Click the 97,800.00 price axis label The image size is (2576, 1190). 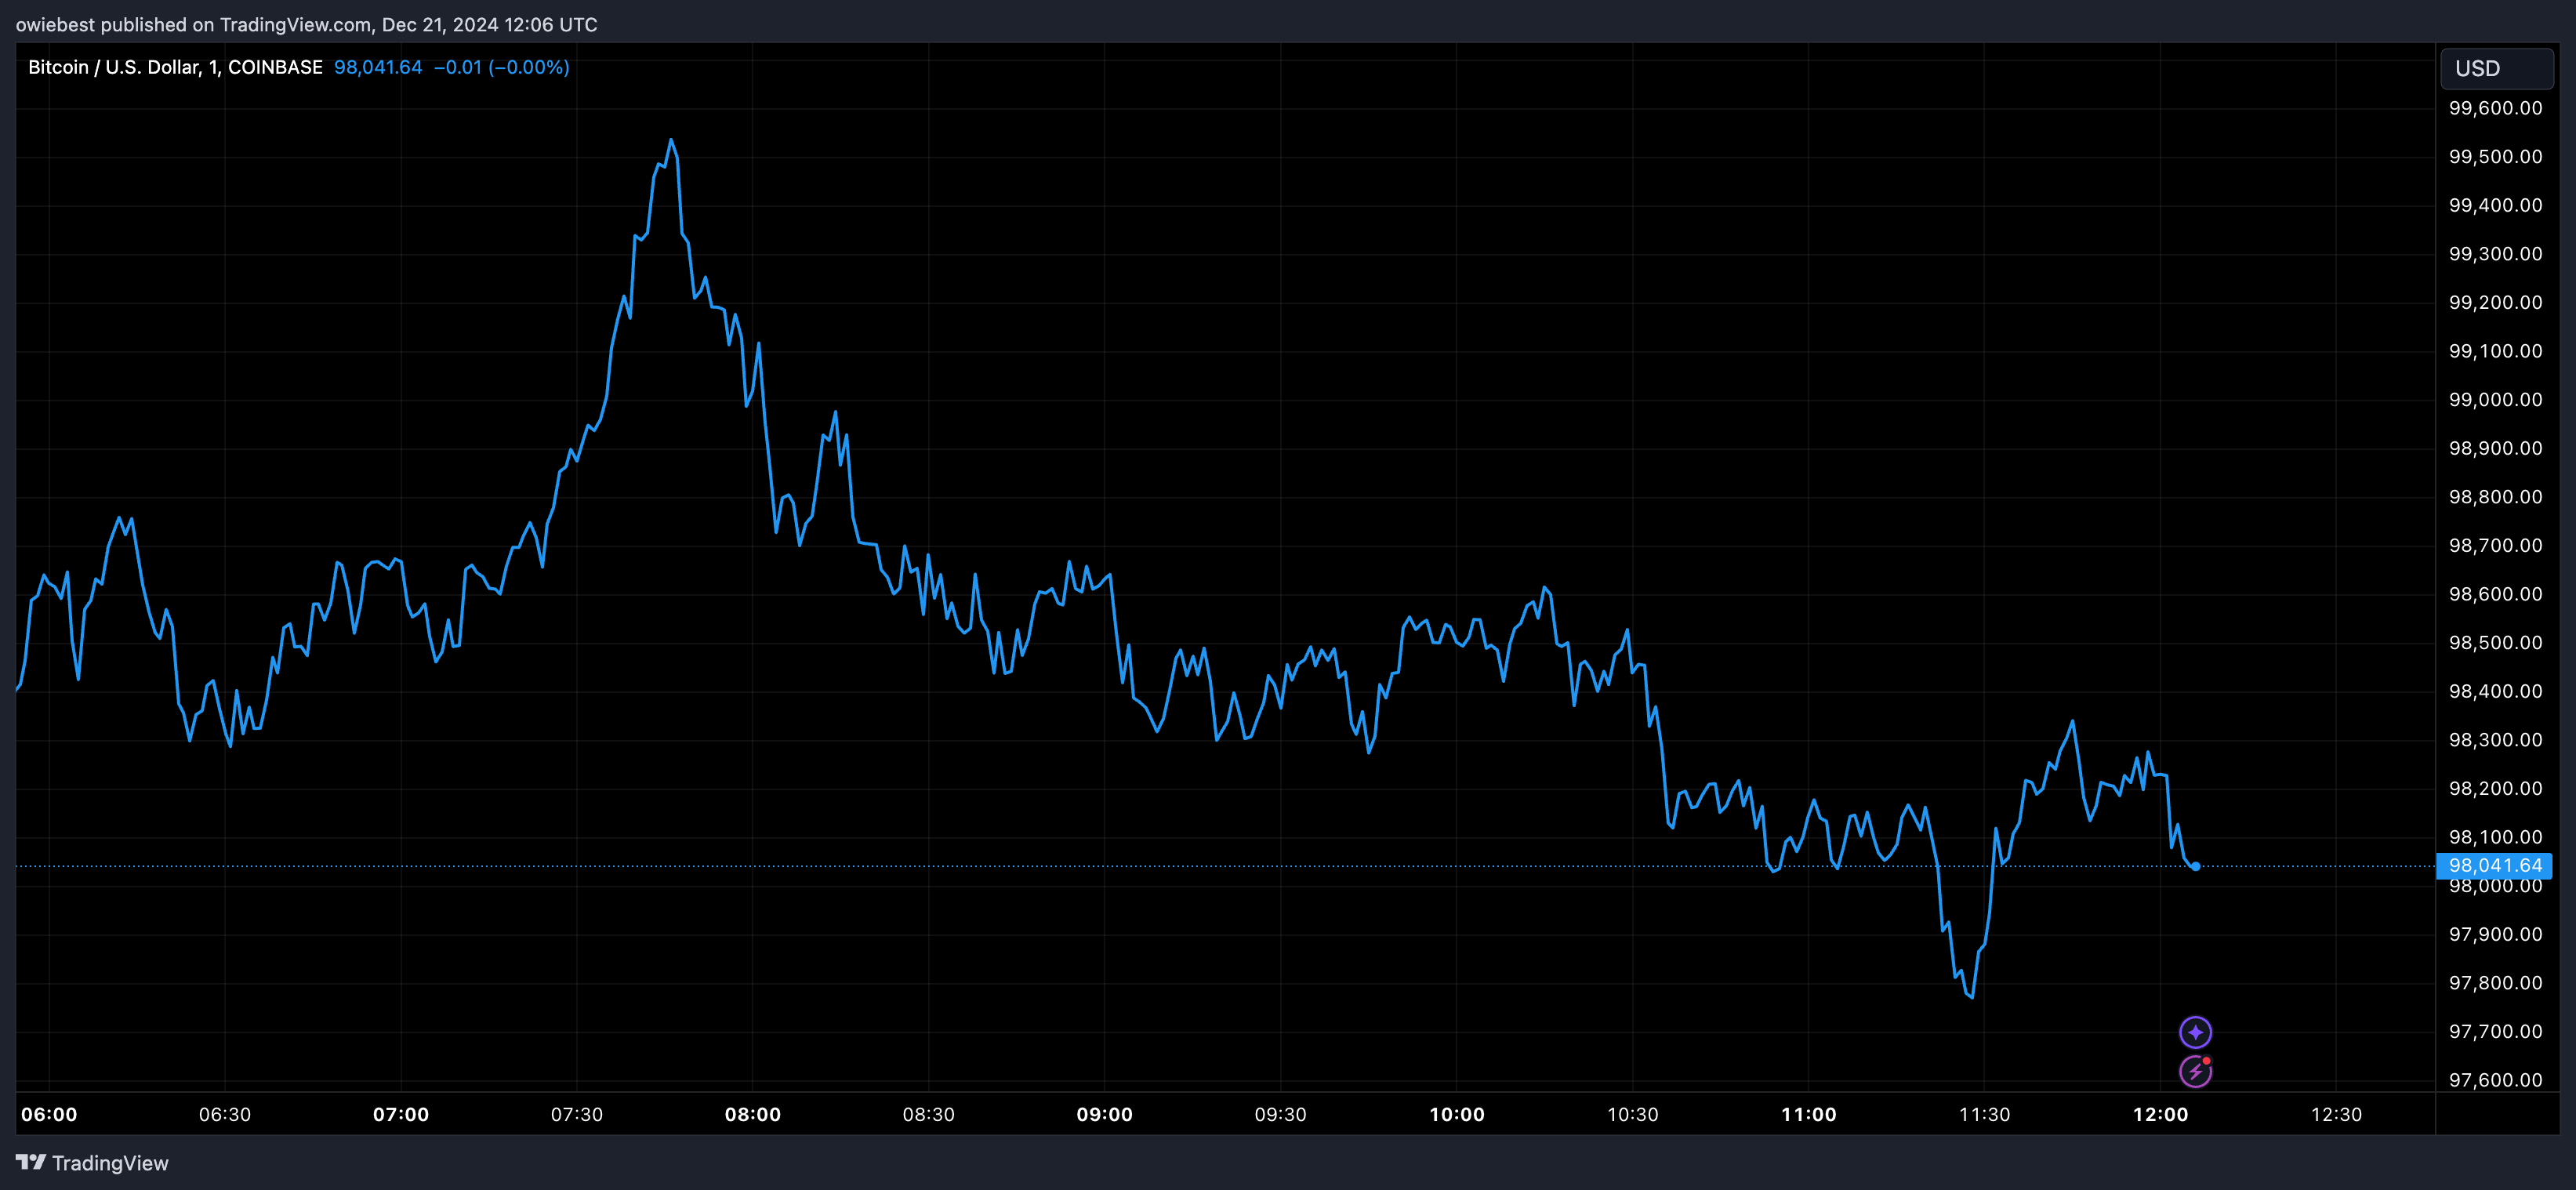pos(2495,983)
